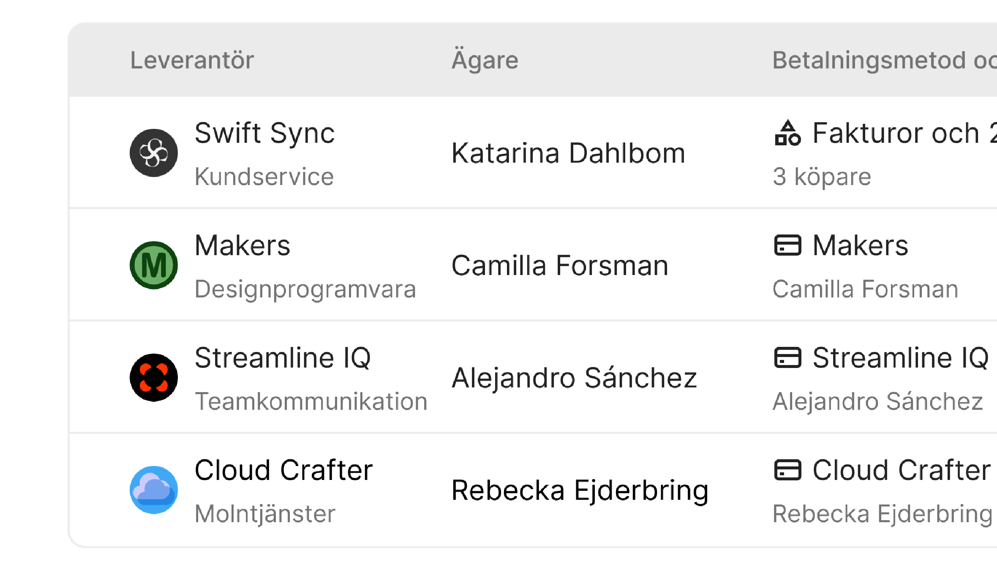This screenshot has height=575, width=997.
Task: Click the Streamline IQ vendor logo
Action: pos(154,378)
